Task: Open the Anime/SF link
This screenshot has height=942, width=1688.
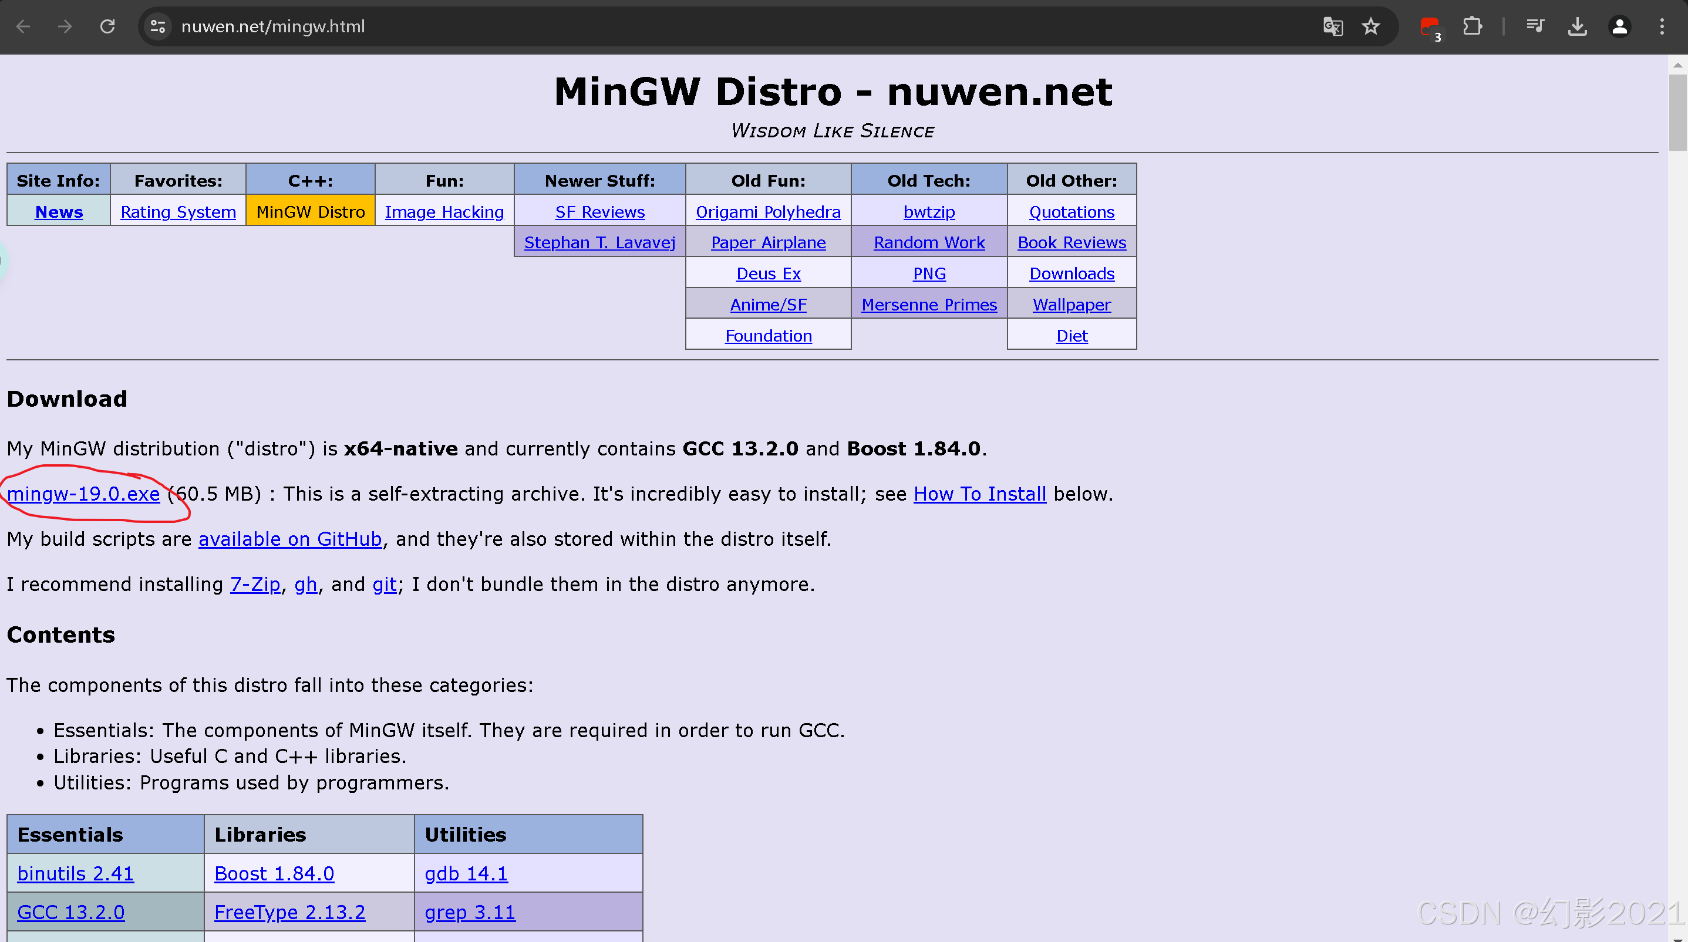Action: coord(768,304)
